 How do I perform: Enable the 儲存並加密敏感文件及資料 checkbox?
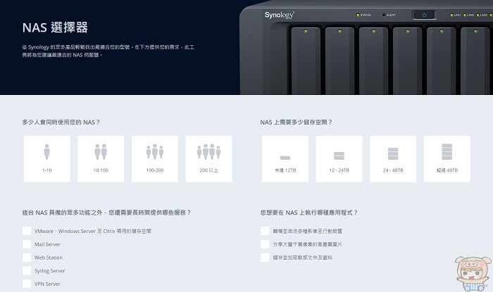tap(265, 257)
